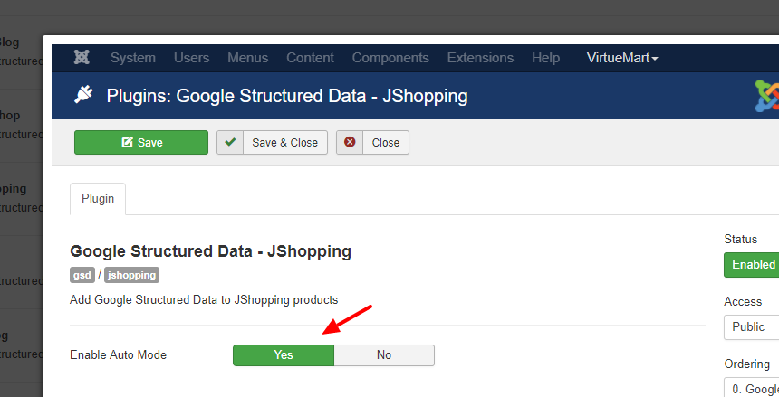The width and height of the screenshot is (779, 397).
Task: Close the plugin editor without saving
Action: coord(372,142)
